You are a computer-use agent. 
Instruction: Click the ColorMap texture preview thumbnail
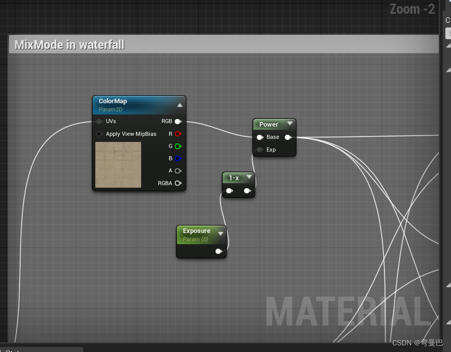click(118, 164)
